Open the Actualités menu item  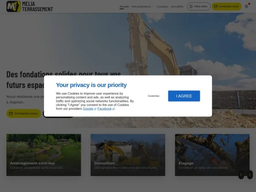pyautogui.click(x=177, y=6)
